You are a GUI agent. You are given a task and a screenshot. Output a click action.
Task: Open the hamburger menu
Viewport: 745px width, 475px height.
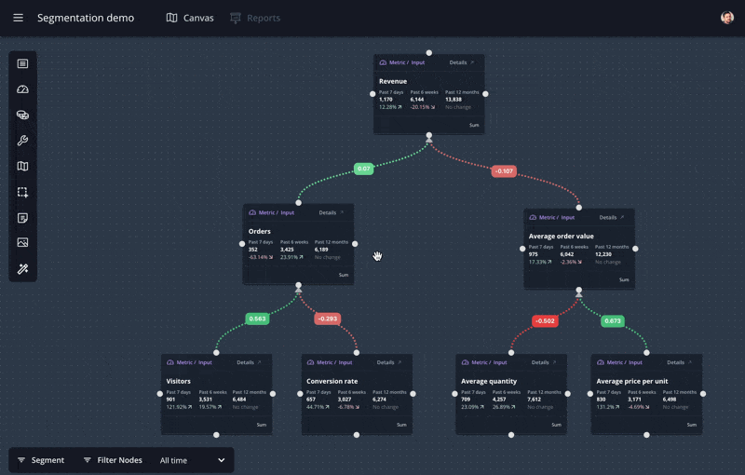click(x=18, y=18)
